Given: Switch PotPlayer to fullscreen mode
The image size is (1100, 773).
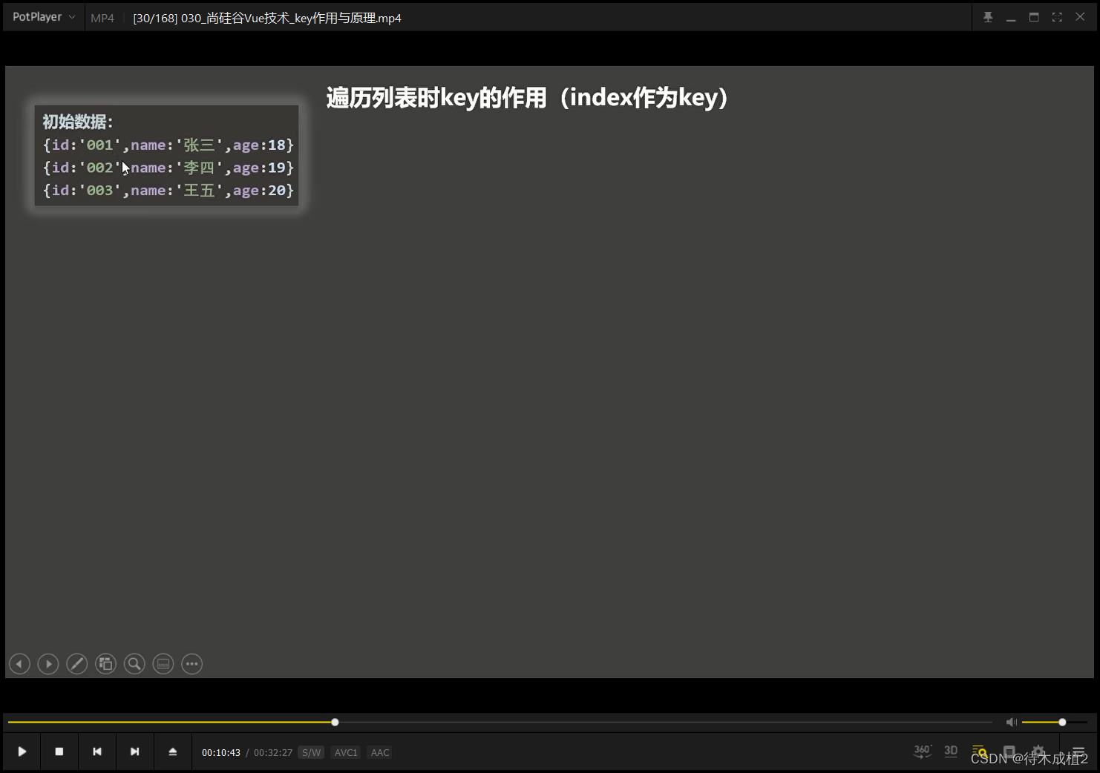Looking at the screenshot, I should [1057, 17].
